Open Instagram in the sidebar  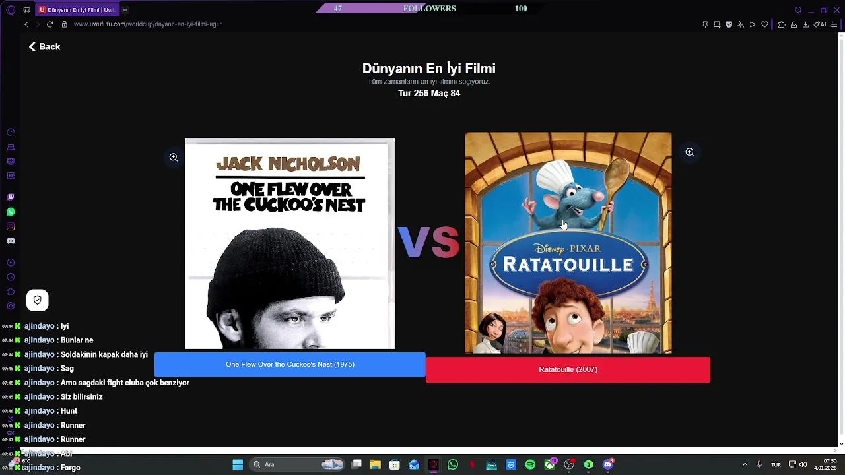click(11, 226)
